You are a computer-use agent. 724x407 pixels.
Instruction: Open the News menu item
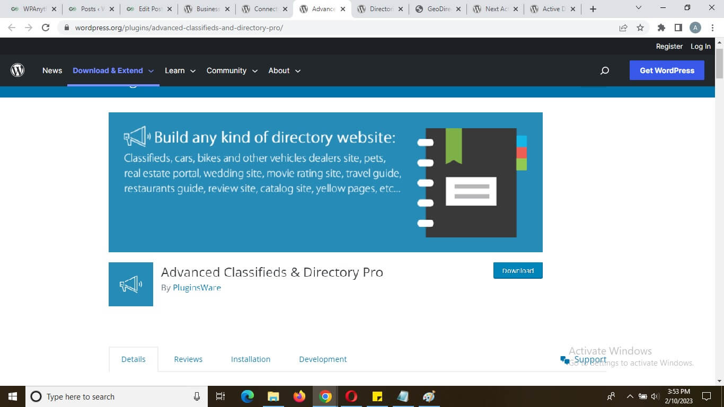(52, 70)
